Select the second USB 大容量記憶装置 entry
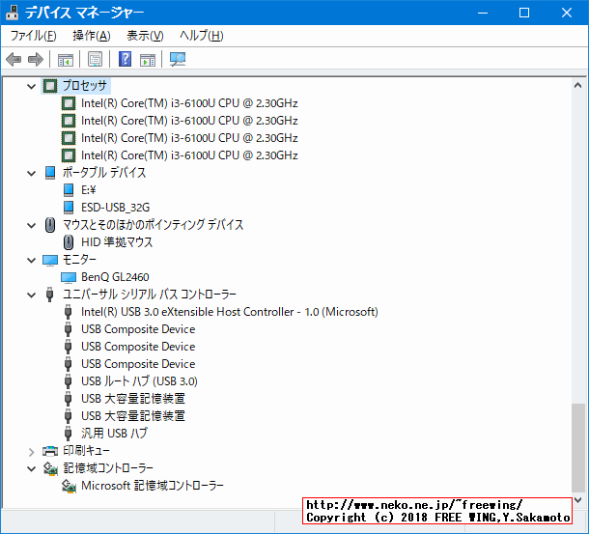 point(133,416)
